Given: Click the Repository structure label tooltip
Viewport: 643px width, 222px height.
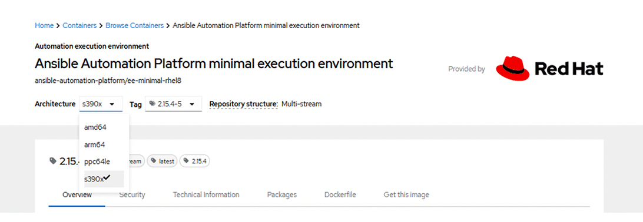Looking at the screenshot, I should [x=244, y=104].
